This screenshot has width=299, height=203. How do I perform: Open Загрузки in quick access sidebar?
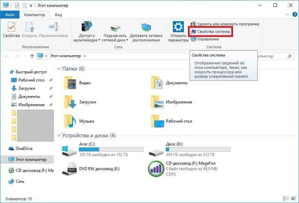(x=23, y=88)
